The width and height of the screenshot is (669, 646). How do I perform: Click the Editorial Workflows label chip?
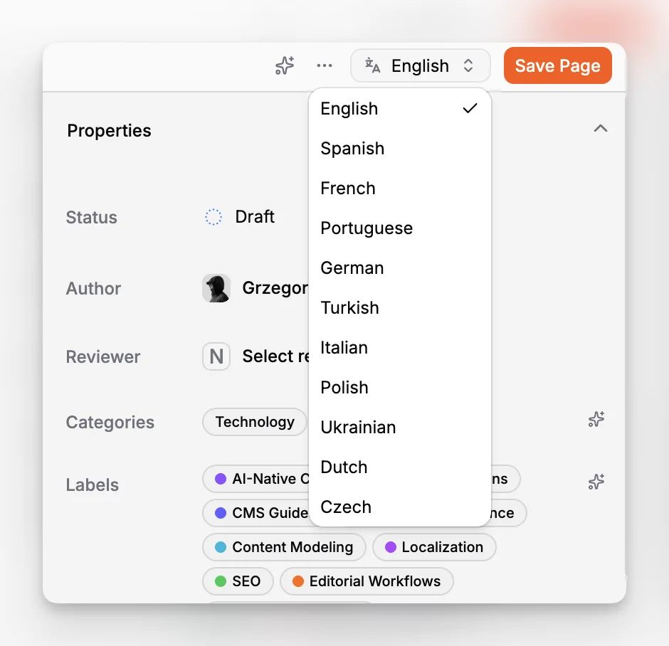(x=367, y=581)
